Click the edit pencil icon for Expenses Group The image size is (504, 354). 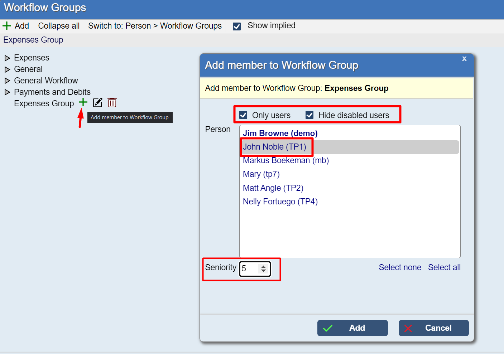pos(97,103)
